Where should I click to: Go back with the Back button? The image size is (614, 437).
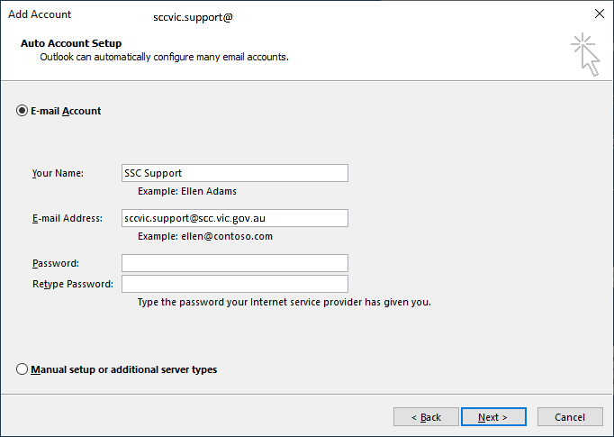[426, 417]
